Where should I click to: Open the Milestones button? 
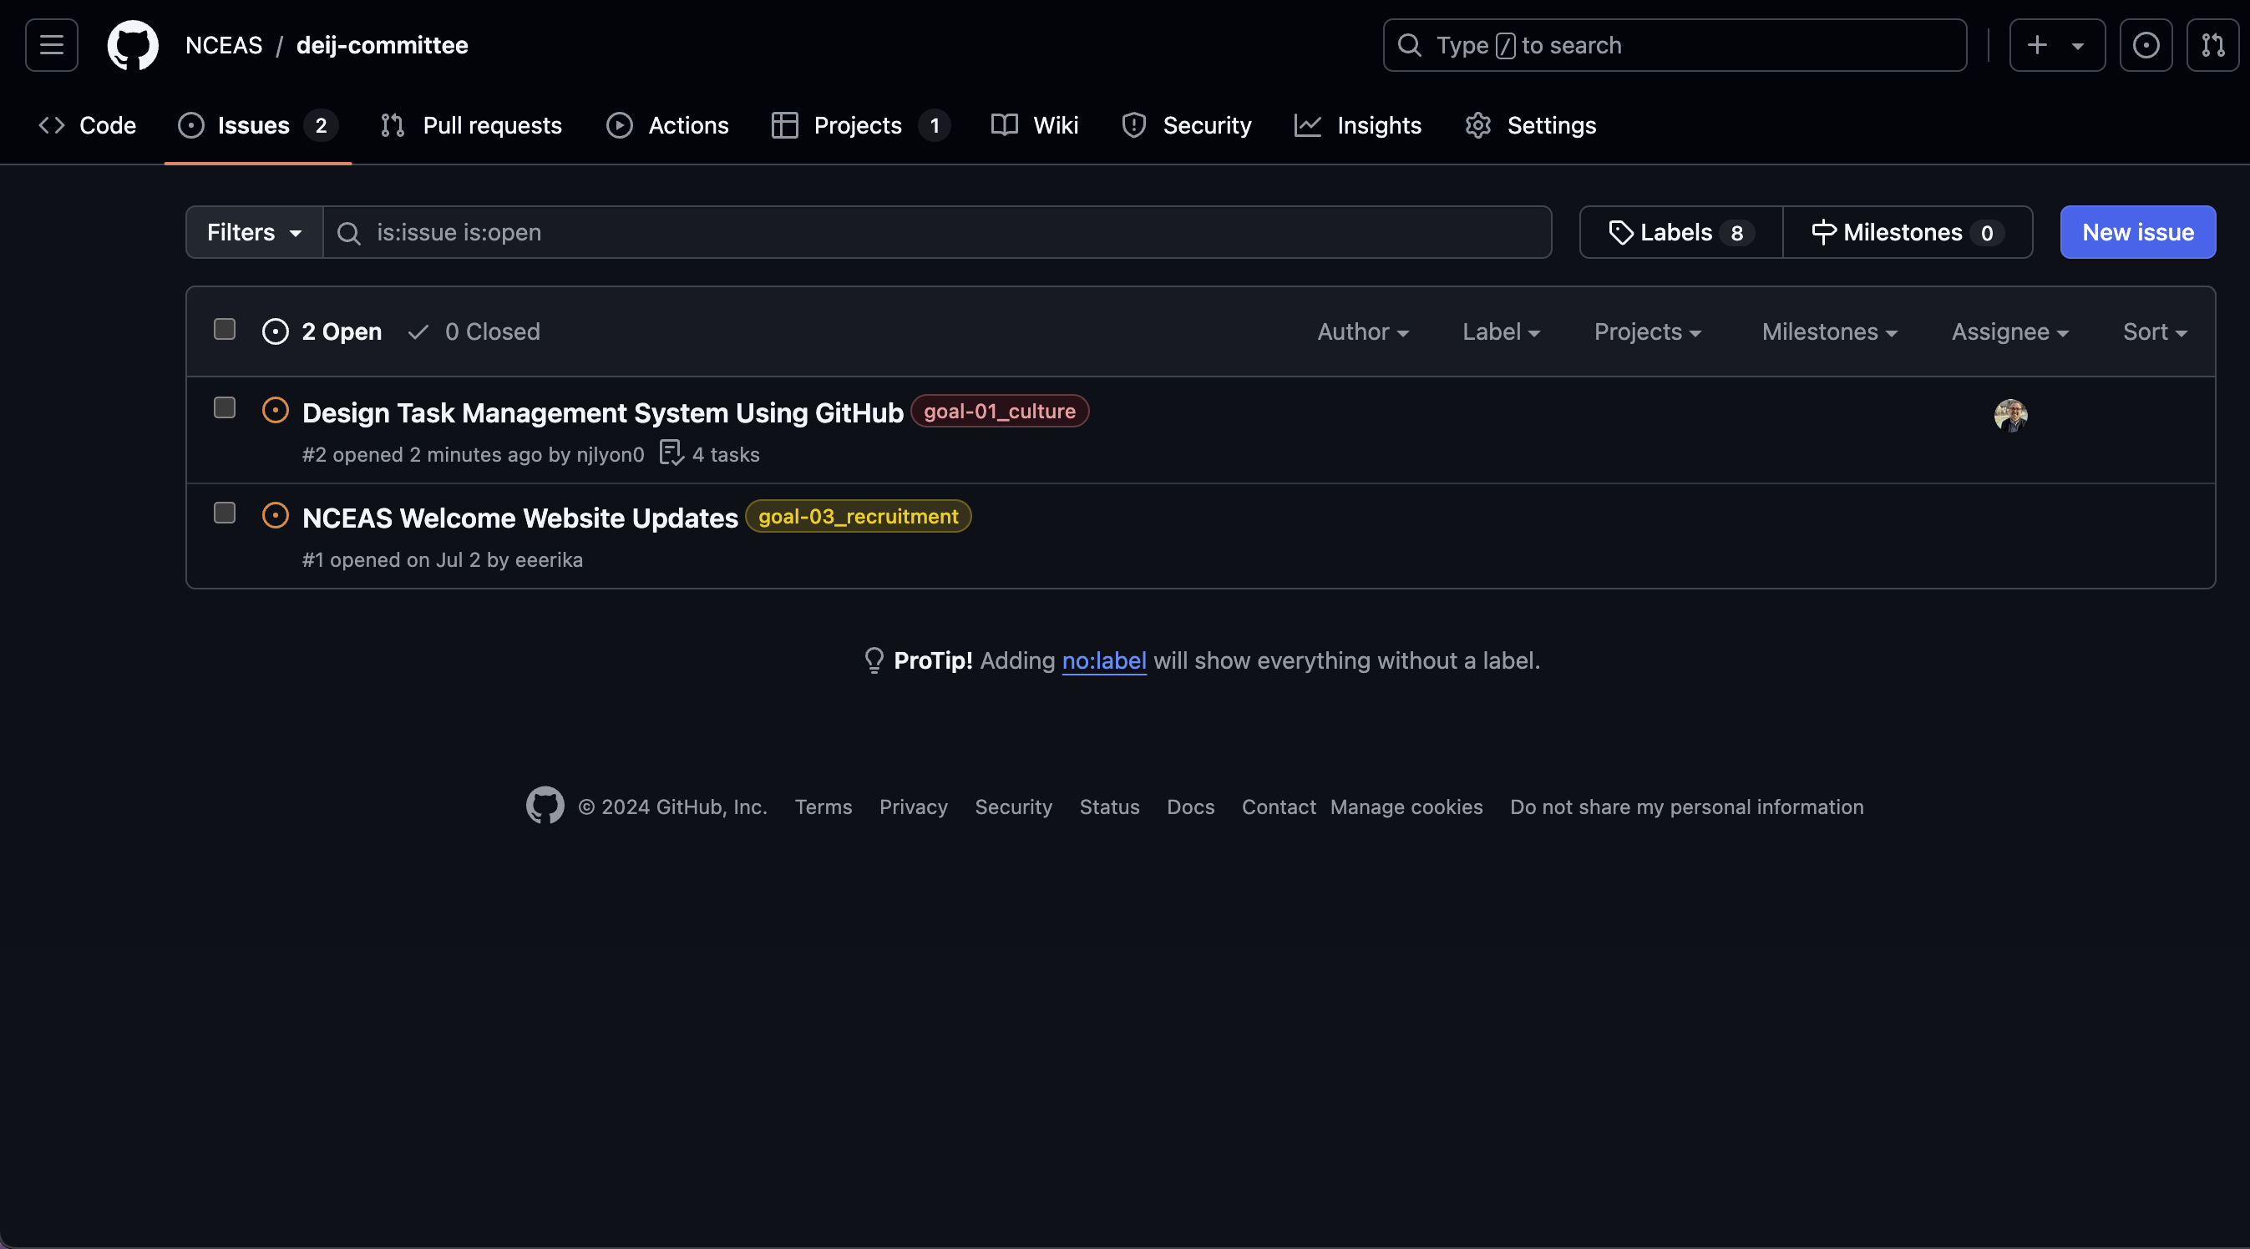[x=1908, y=232]
